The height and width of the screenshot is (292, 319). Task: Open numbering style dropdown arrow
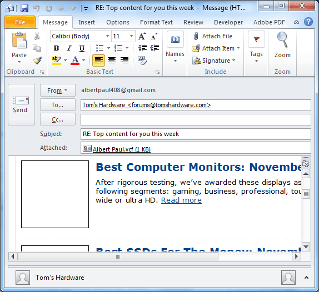pyautogui.click(x=127, y=48)
